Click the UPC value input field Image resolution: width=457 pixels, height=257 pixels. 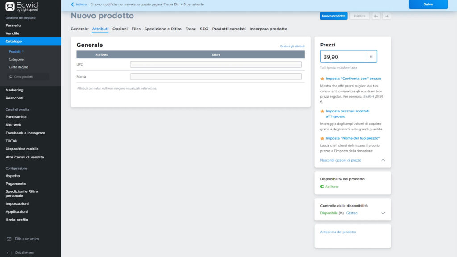click(x=216, y=65)
